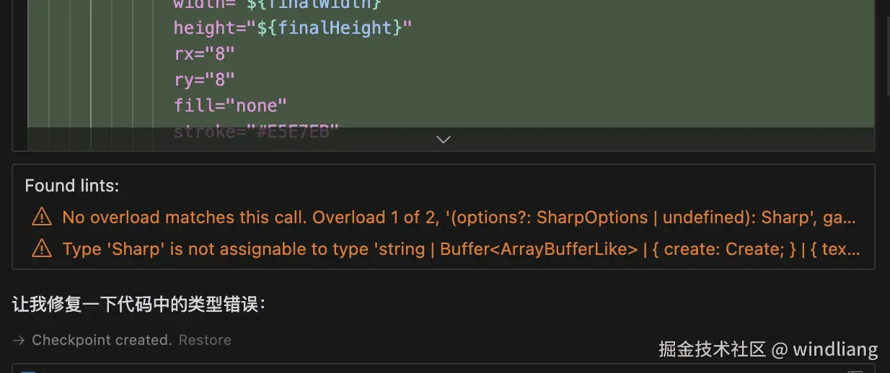Click the '掘金技术社区 @ windliang' watermark
Viewport: 890px width, 373px height.
[x=768, y=350]
